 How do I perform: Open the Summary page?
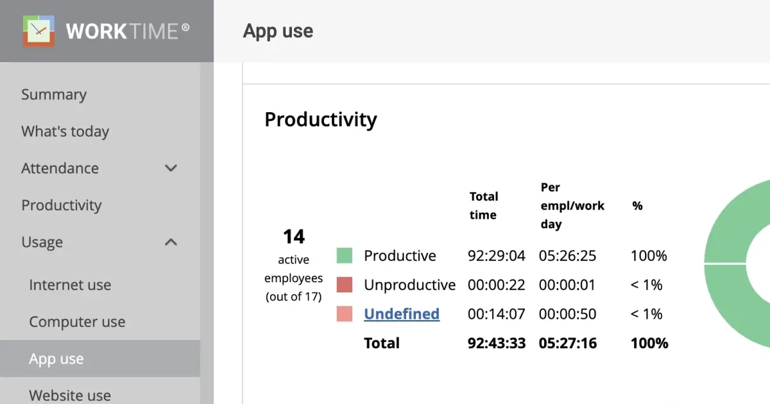[x=54, y=94]
